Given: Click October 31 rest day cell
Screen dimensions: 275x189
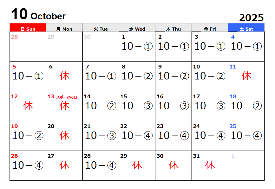Looking at the screenshot, I should (210, 166).
